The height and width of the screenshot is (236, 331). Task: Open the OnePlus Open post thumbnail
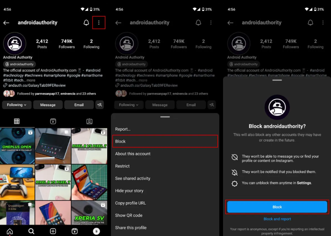(17, 146)
